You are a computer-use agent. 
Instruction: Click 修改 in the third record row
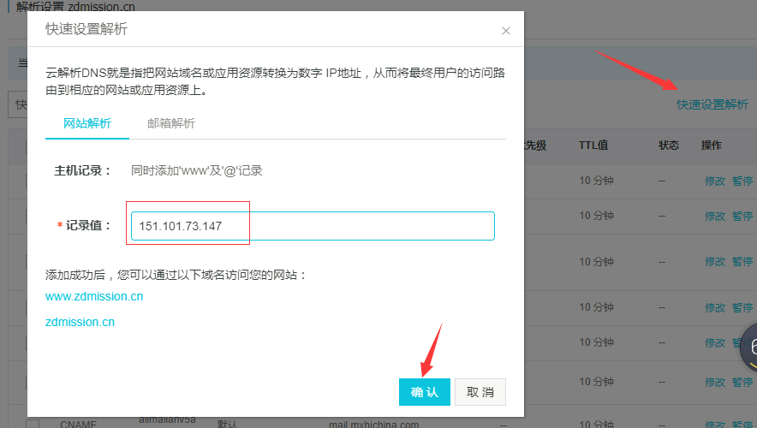click(x=715, y=262)
